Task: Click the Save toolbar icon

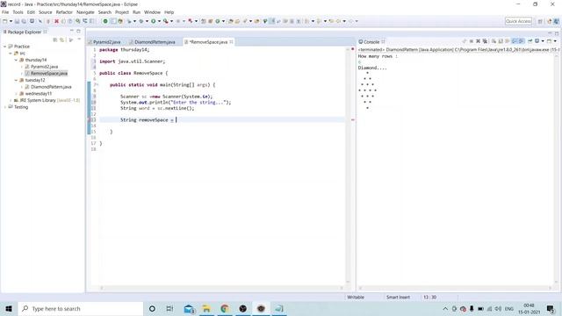Action: coord(17,21)
